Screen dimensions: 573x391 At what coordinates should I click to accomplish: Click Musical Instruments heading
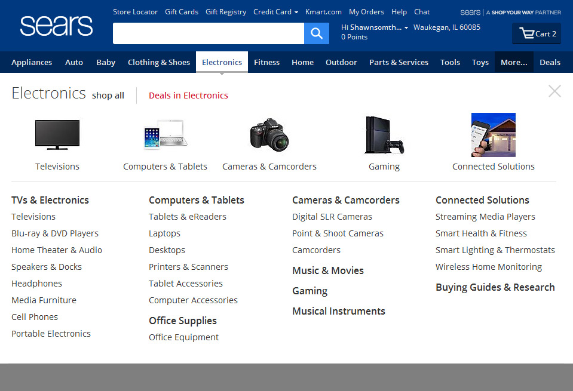coord(338,311)
